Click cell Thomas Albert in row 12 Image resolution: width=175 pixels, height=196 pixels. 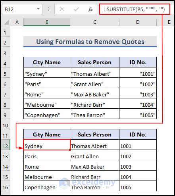pos(95,145)
